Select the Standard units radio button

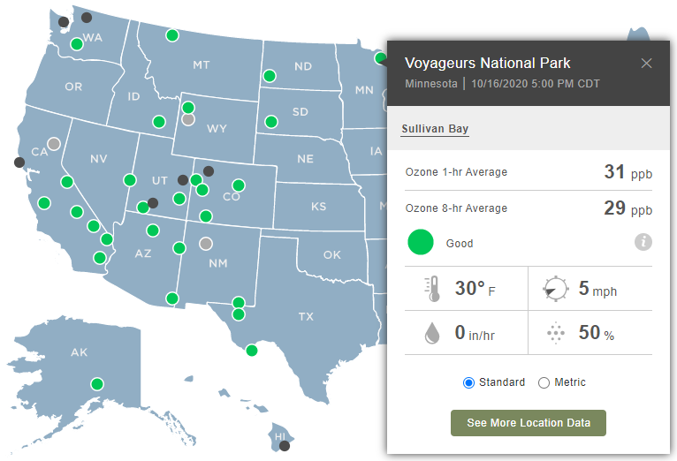[x=468, y=382]
